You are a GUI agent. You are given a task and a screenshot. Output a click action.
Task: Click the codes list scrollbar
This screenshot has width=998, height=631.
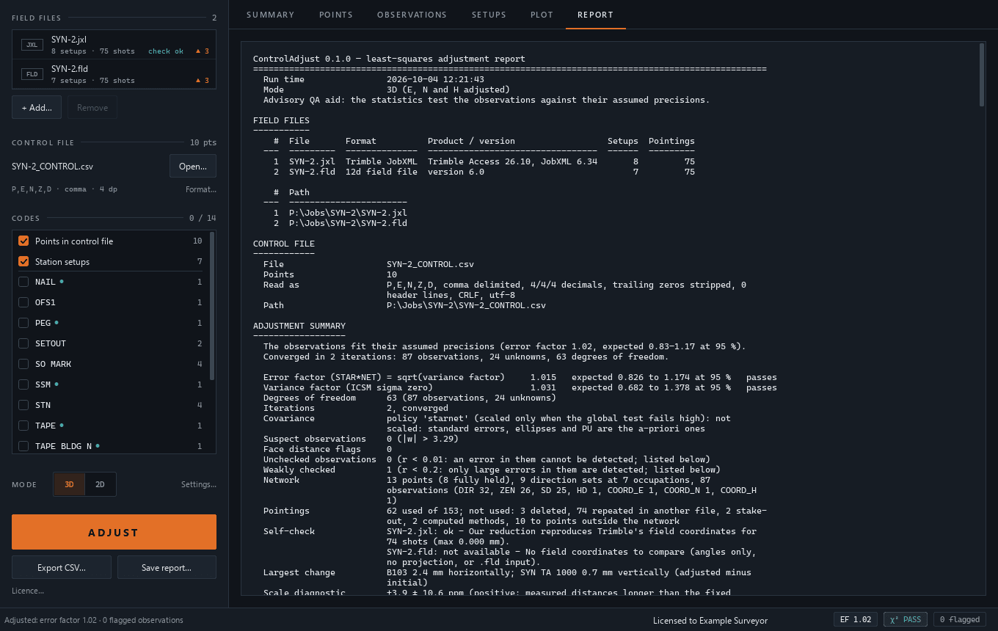pyautogui.click(x=213, y=305)
